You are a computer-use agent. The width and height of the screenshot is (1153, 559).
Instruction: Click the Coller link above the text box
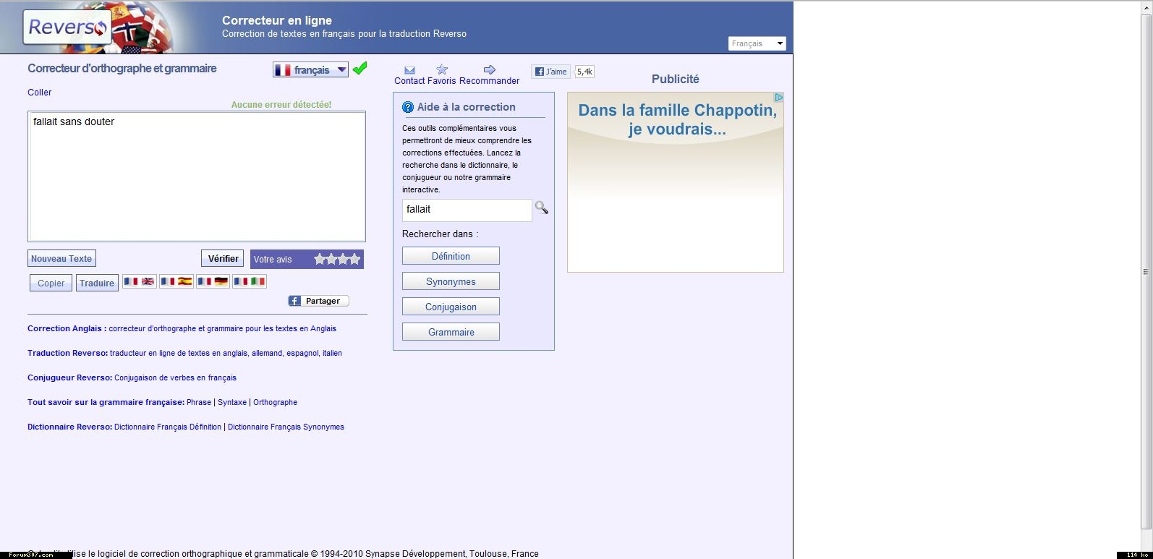click(x=40, y=93)
